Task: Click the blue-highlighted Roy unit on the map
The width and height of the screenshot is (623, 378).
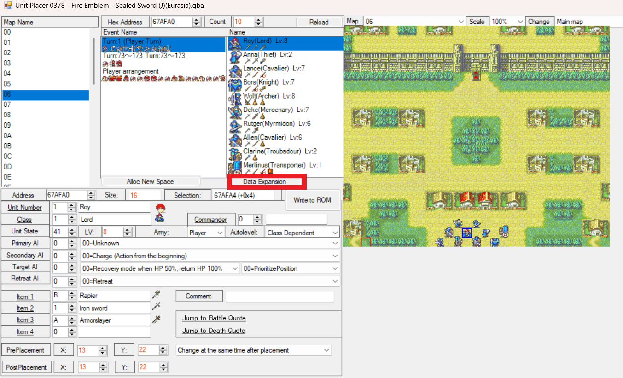Action: click(x=467, y=233)
